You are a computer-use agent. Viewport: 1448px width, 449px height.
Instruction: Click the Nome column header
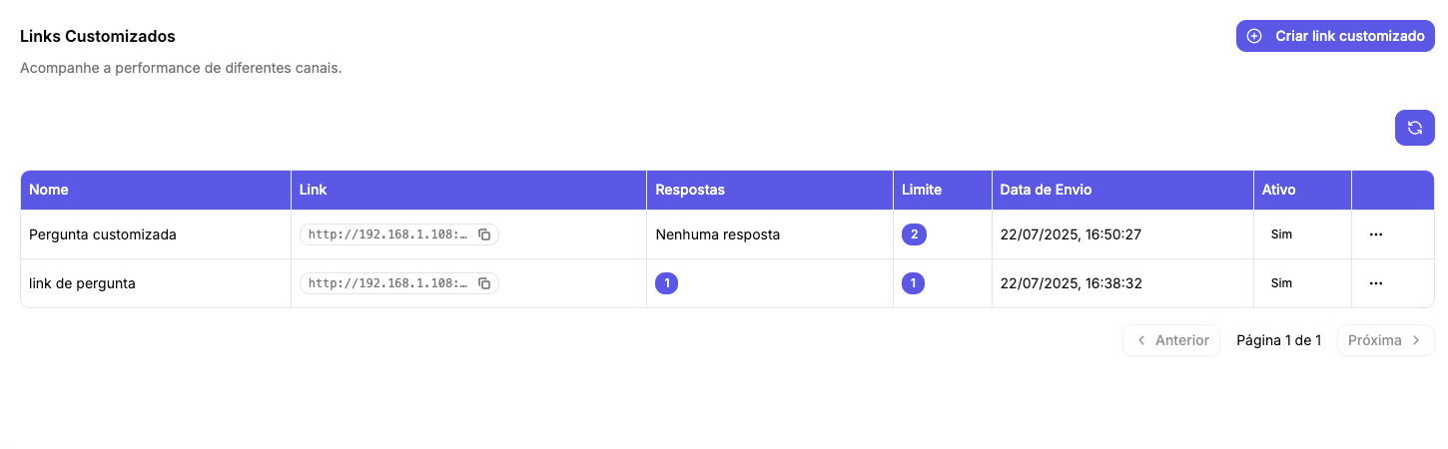(49, 190)
